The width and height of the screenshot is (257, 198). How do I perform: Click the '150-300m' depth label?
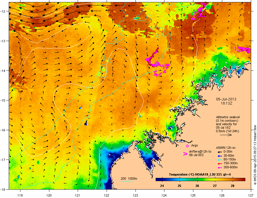230,163
